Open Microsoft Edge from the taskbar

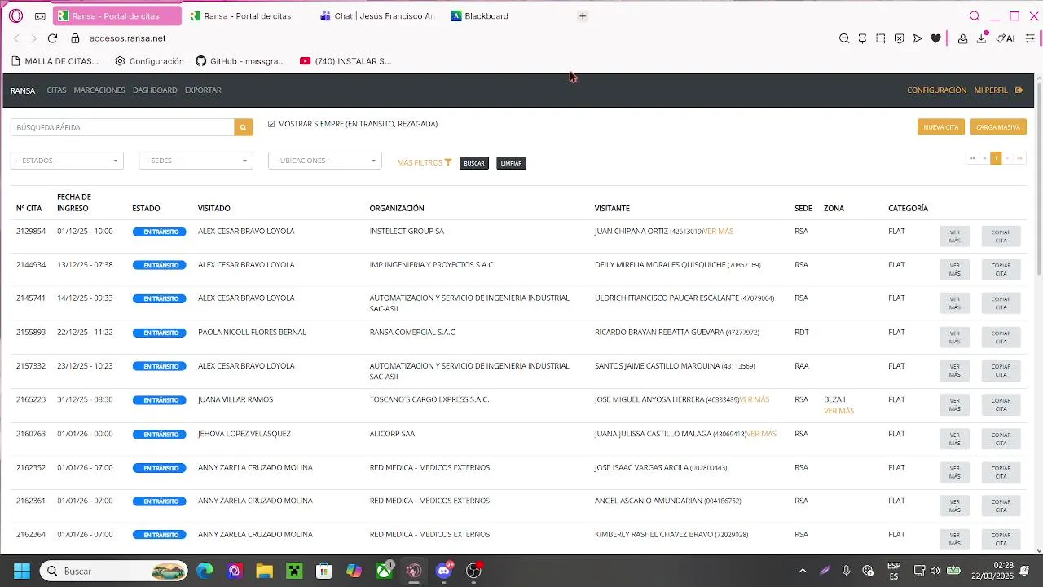(x=205, y=571)
